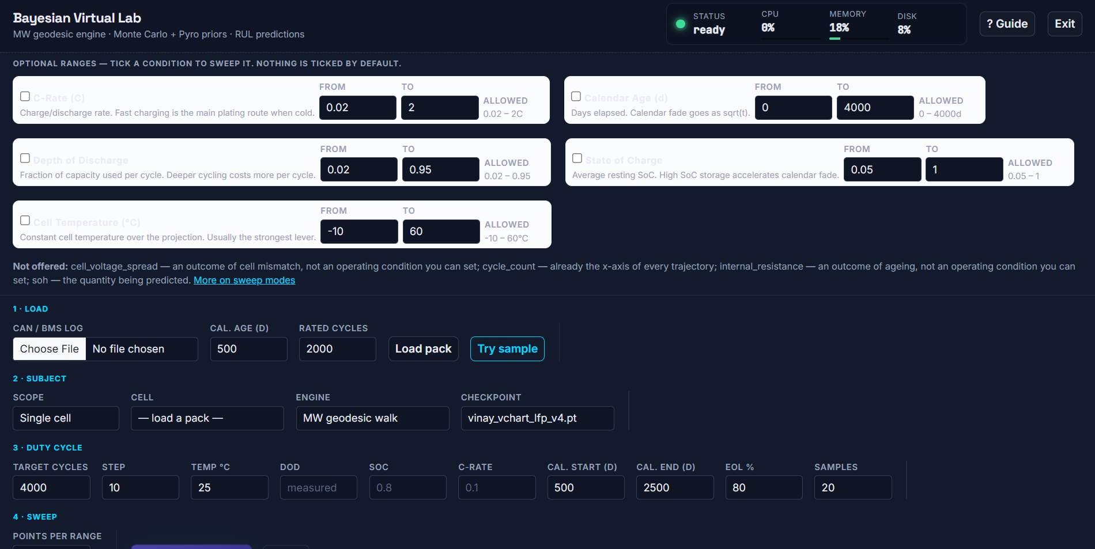
Task: Expand the ENGINE dropdown 'MW geodesic walk'
Action: point(372,418)
